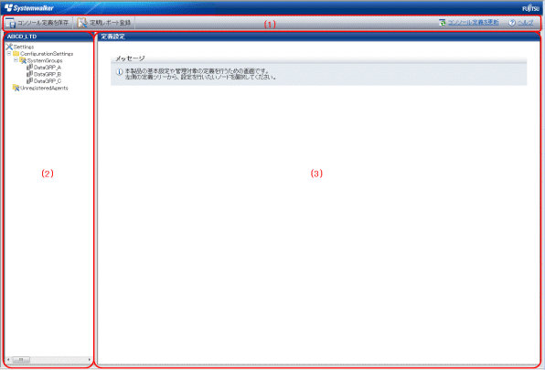Open コンソール定義を更新 link
The width and height of the screenshot is (545, 370).
(x=473, y=23)
